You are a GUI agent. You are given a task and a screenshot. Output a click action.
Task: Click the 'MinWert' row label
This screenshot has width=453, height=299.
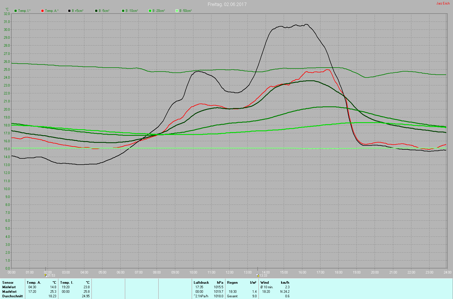click(9, 287)
